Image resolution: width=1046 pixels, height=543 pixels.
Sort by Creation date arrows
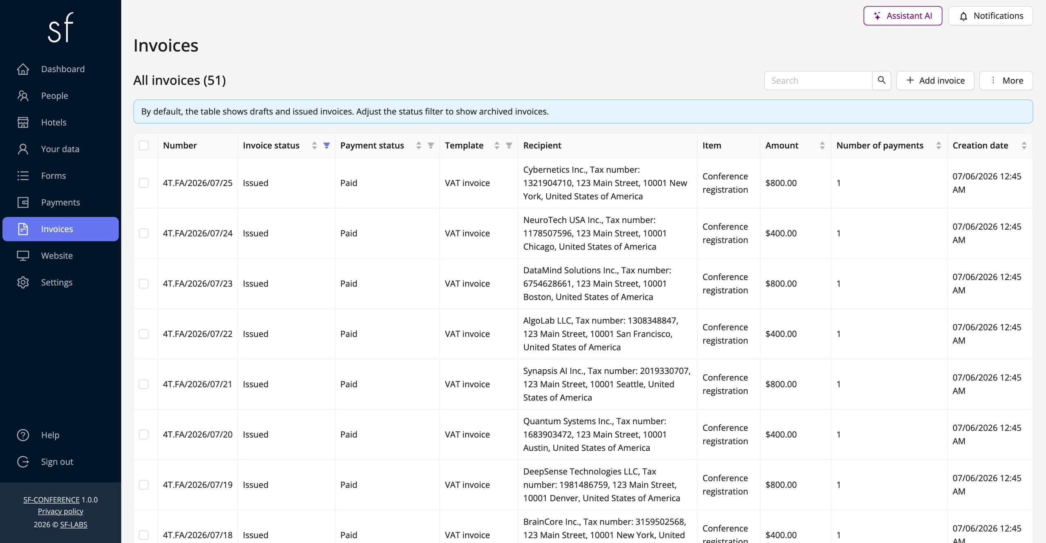click(x=1024, y=145)
